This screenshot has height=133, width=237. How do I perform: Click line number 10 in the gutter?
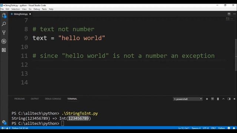24,47
